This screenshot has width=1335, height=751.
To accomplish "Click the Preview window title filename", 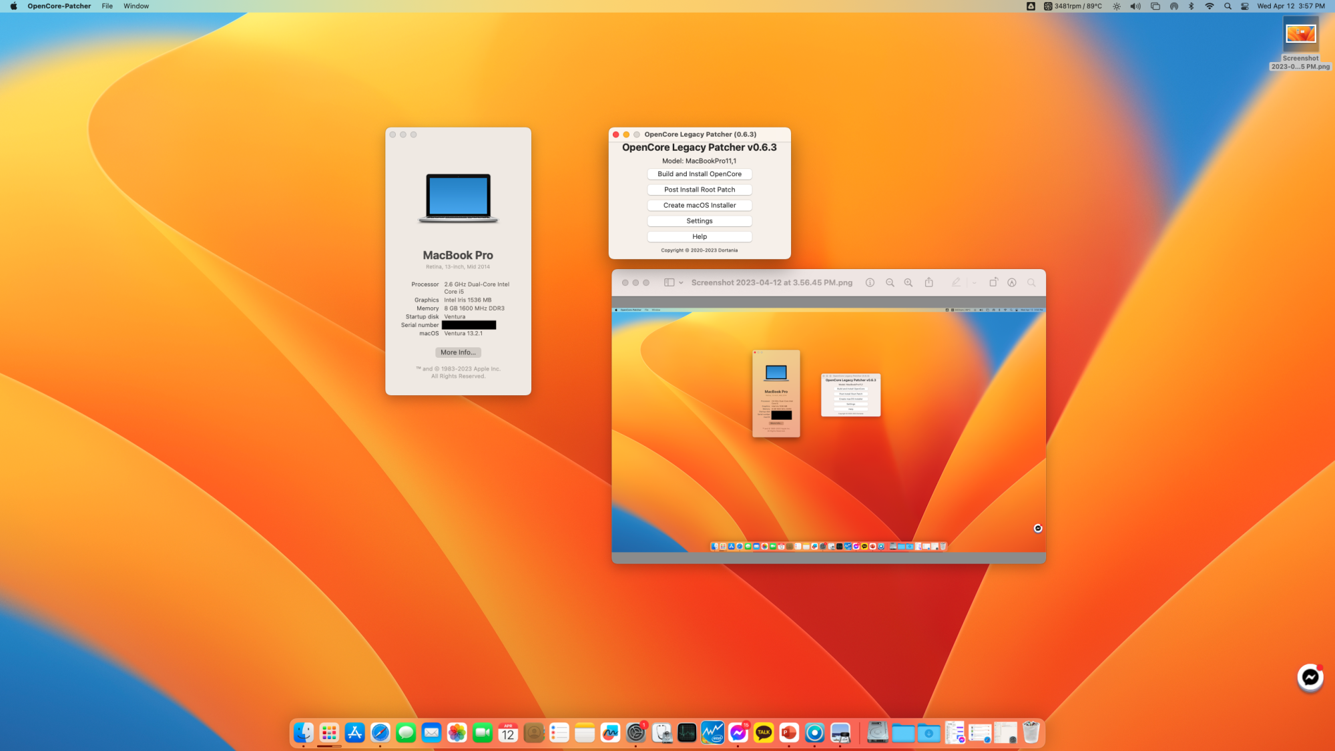I will (x=772, y=283).
